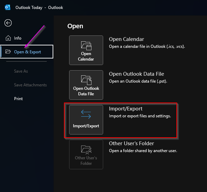Click the folder icon beside Open & Export
The height and width of the screenshot is (192, 207).
[x=8, y=52]
